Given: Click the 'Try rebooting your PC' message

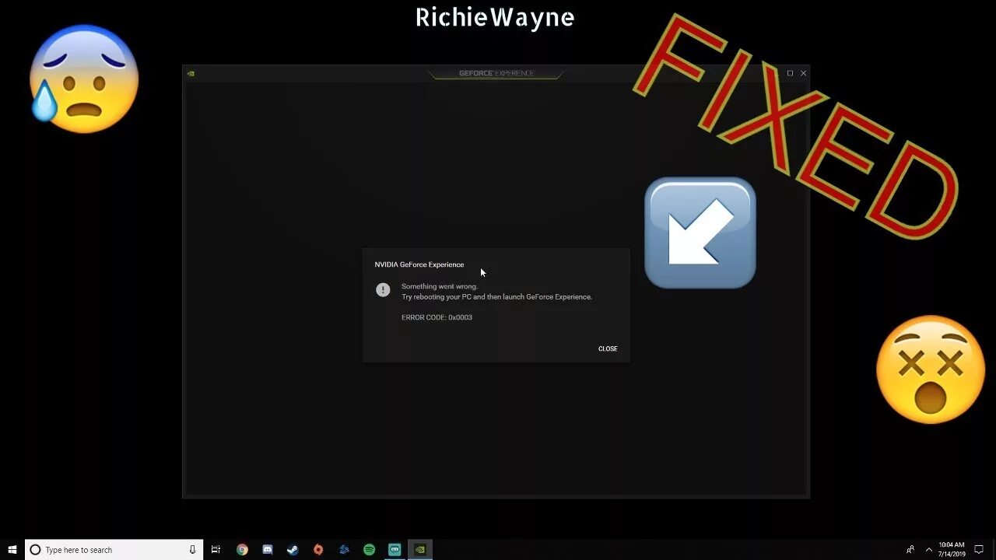Looking at the screenshot, I should pyautogui.click(x=496, y=296).
